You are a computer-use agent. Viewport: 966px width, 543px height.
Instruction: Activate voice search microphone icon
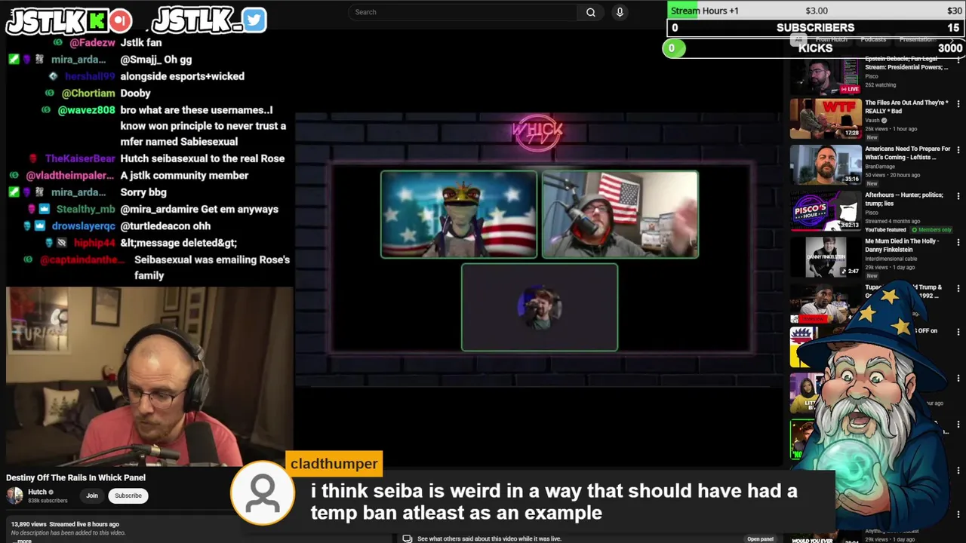pos(620,12)
